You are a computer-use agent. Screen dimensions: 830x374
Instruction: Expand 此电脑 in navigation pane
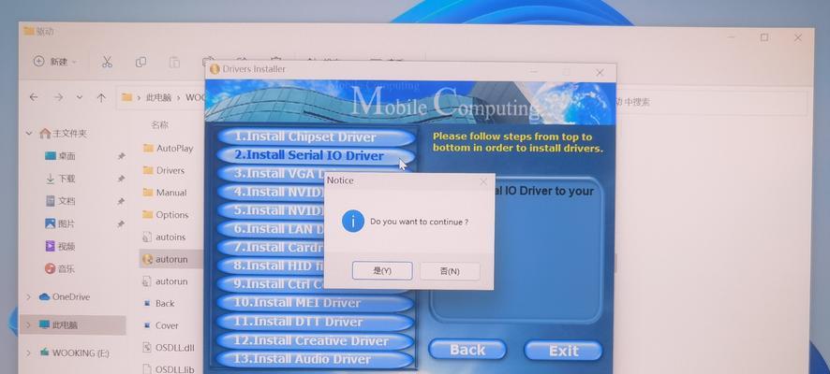pyautogui.click(x=29, y=325)
